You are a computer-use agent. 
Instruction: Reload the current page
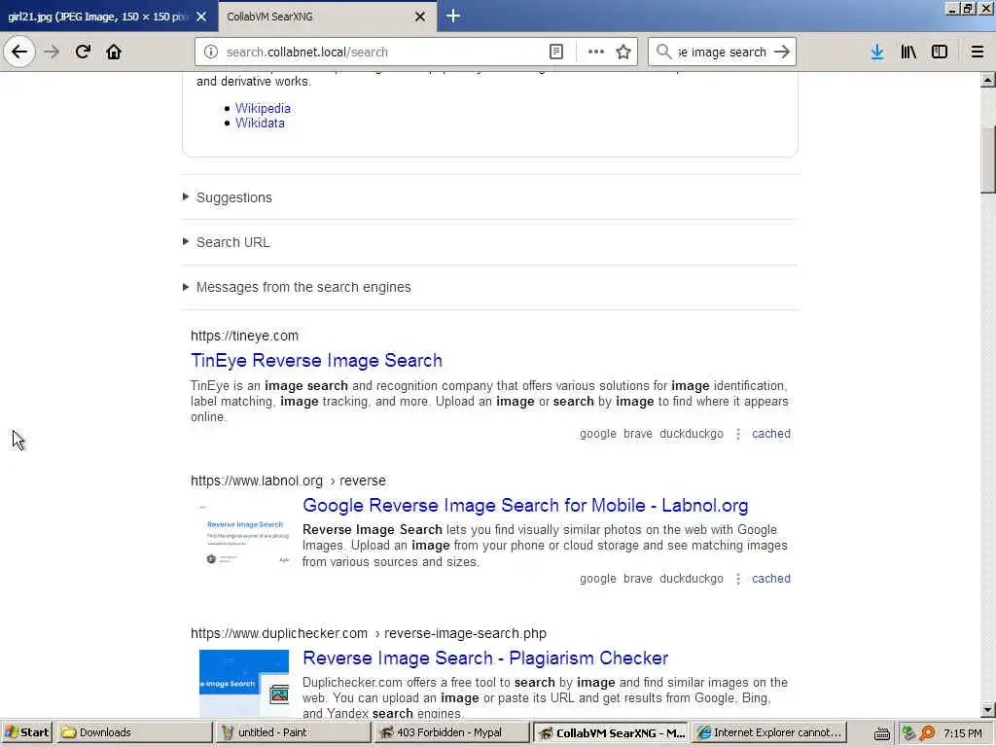[x=83, y=52]
